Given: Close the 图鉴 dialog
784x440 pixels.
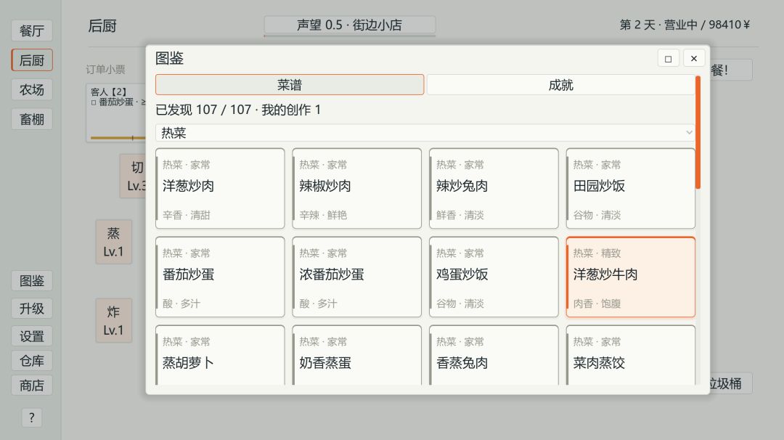Looking at the screenshot, I should pyautogui.click(x=694, y=59).
